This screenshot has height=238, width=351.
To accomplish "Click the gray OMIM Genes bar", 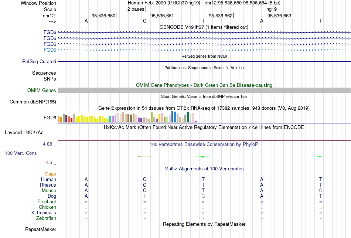I will (204, 90).
